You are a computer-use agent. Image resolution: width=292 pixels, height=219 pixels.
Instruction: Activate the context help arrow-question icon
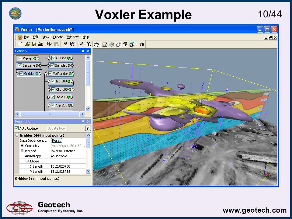72,44
